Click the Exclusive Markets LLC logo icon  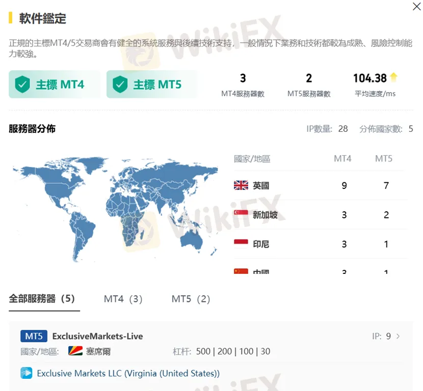26,373
